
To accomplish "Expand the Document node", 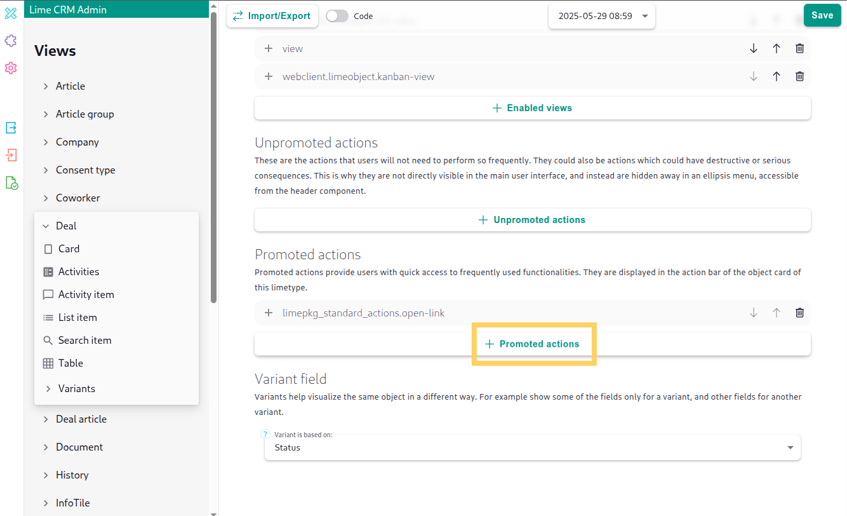I will point(46,447).
